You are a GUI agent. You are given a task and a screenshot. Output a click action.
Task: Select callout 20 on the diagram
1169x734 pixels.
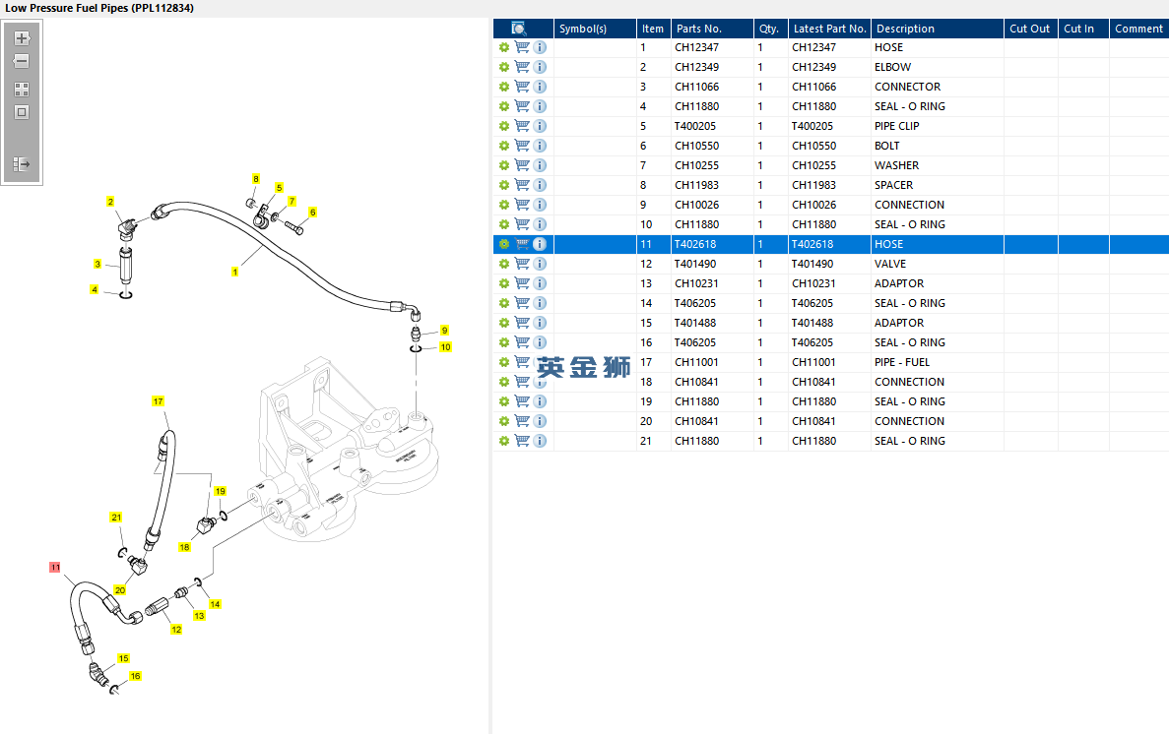tap(120, 590)
